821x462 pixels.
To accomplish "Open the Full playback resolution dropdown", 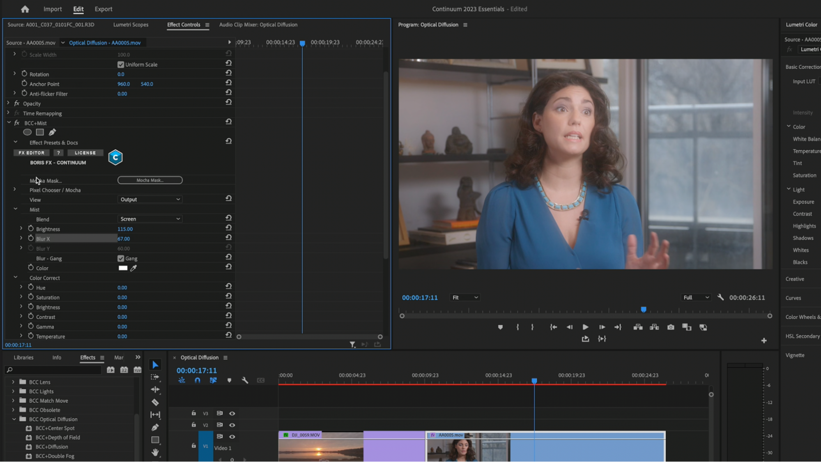I will click(x=696, y=297).
